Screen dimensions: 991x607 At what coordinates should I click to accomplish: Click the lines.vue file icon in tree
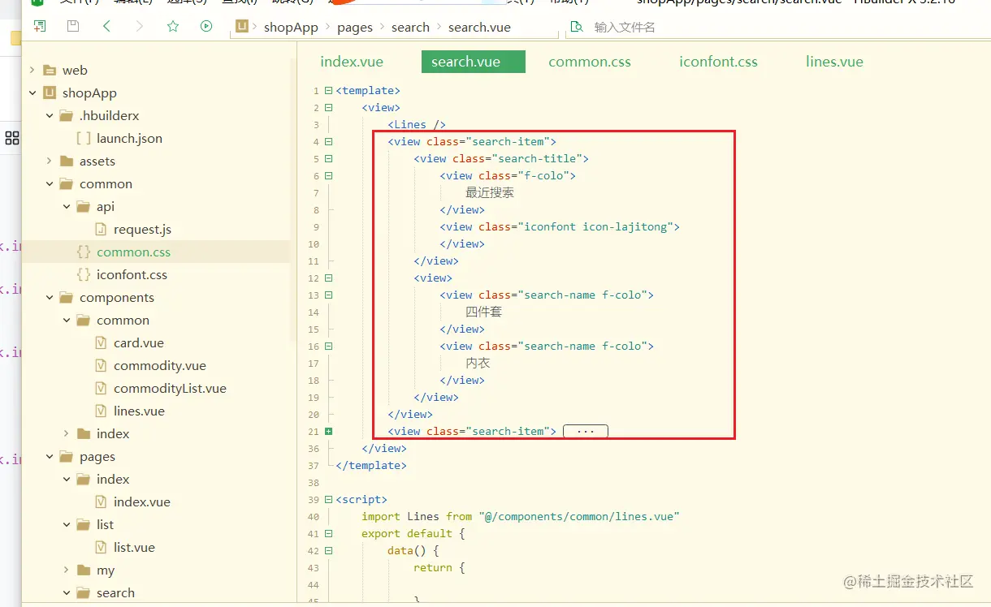pyautogui.click(x=101, y=411)
